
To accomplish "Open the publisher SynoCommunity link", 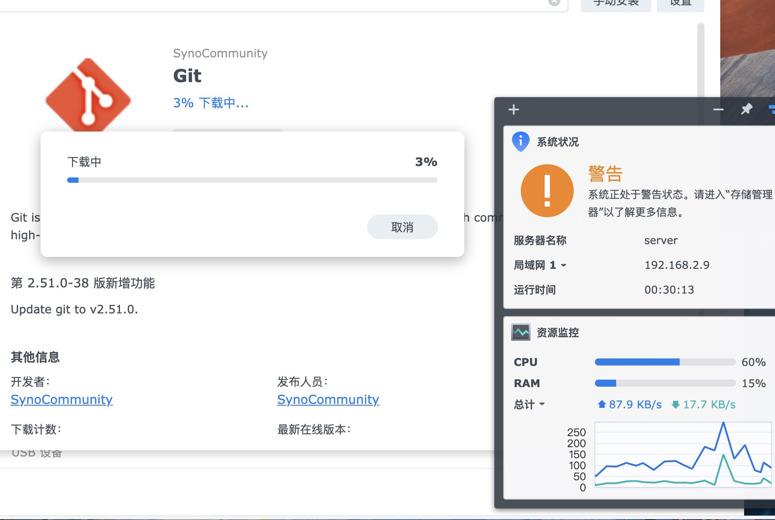I will [328, 399].
